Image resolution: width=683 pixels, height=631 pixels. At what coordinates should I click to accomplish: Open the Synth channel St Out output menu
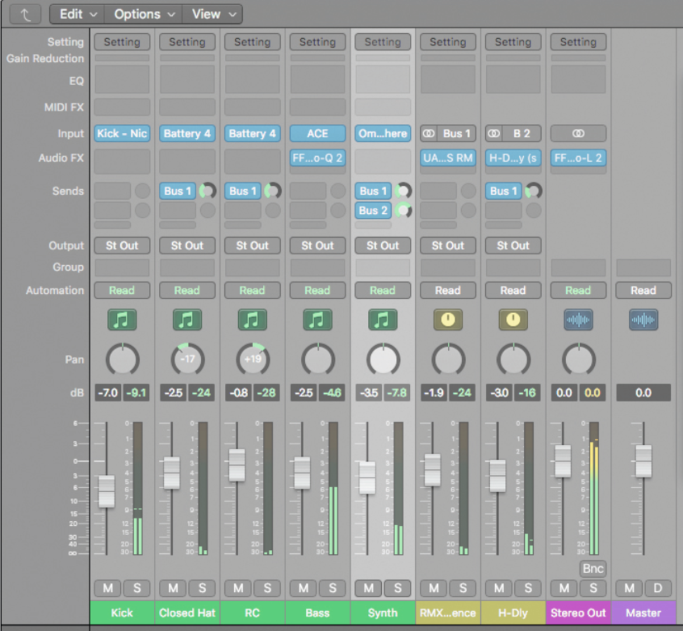pyautogui.click(x=382, y=245)
